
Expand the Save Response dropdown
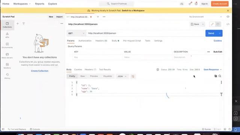point(213,69)
